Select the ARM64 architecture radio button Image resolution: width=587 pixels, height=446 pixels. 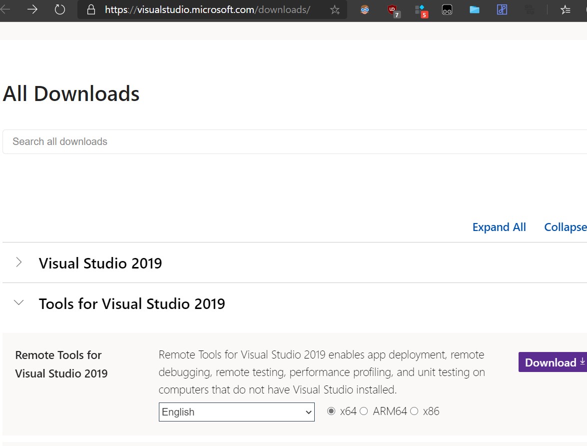click(364, 411)
